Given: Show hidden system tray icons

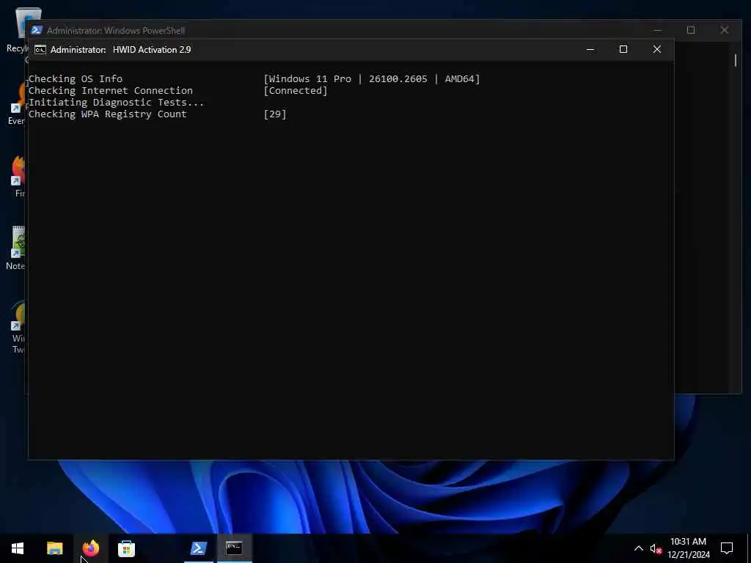Looking at the screenshot, I should 639,548.
